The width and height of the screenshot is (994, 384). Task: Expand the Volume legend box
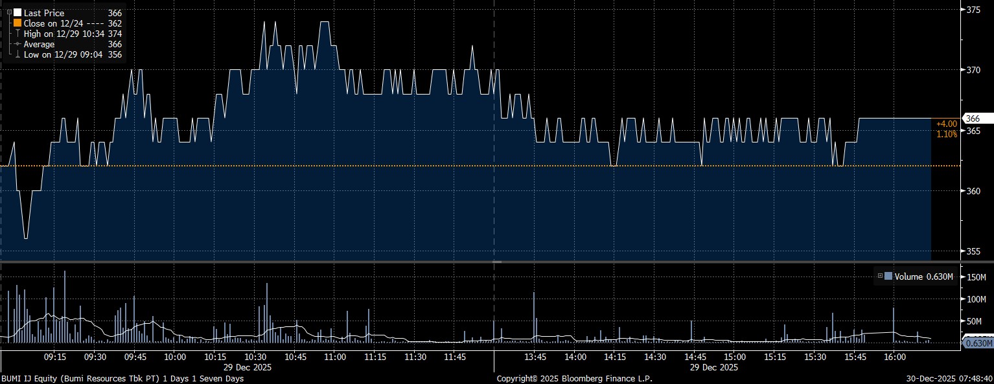tap(879, 277)
